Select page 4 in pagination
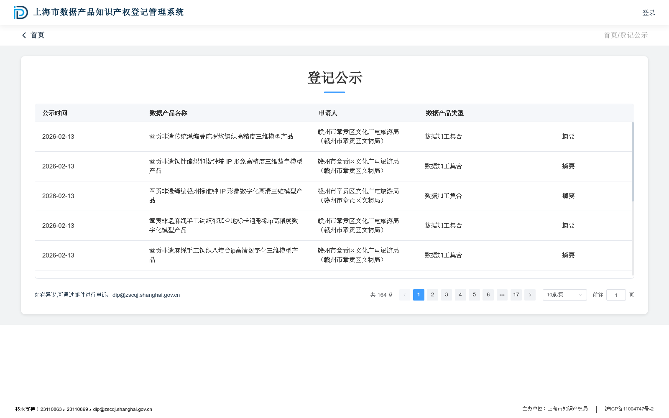 460,295
